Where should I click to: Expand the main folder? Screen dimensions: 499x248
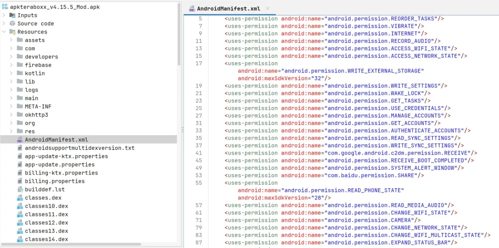click(11, 98)
